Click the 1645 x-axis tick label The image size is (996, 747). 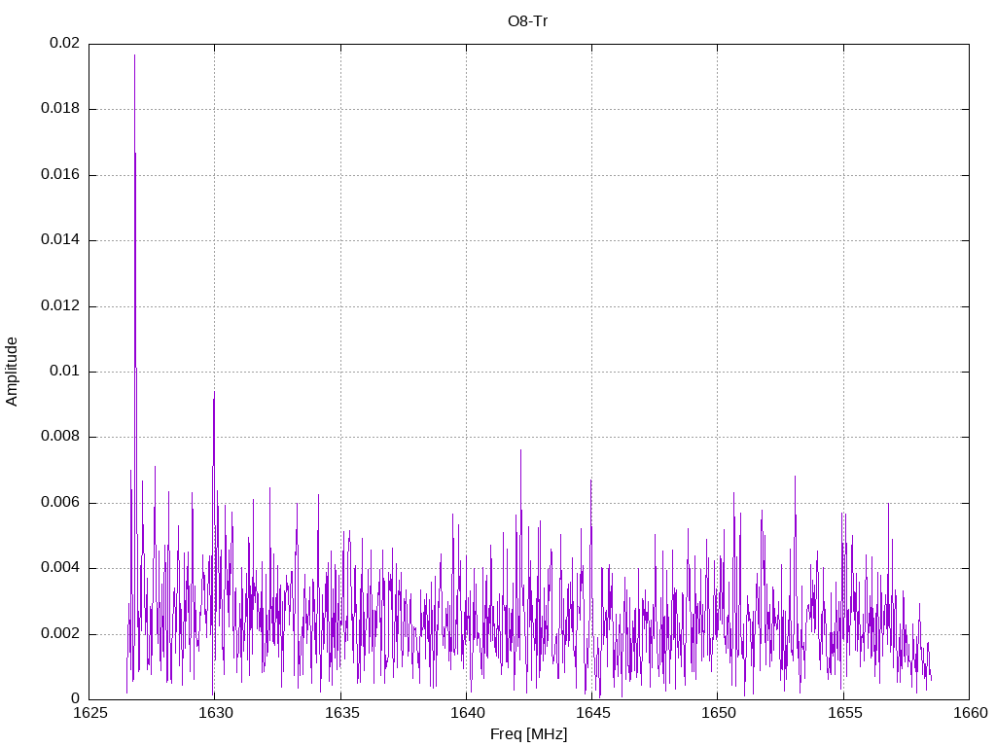[x=591, y=714]
